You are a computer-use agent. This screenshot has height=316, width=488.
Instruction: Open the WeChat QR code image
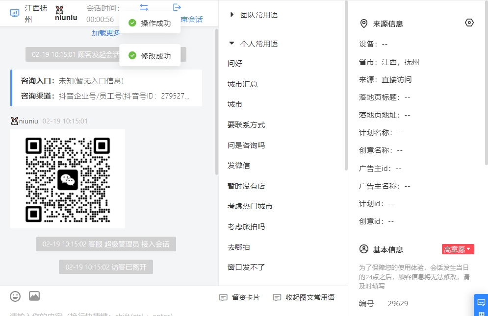(68, 179)
